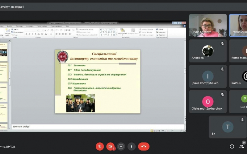Click zoom in plus button
This screenshot has width=247, height=154.
pos(181,131)
